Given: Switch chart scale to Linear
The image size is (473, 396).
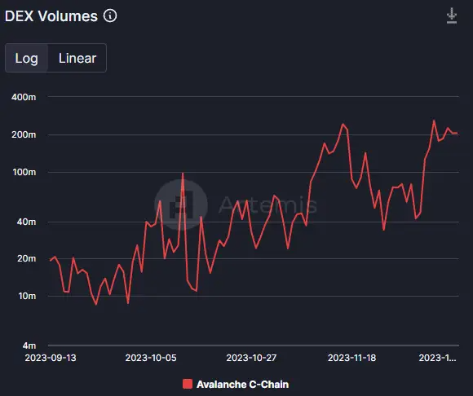Looking at the screenshot, I should pyautogui.click(x=77, y=58).
